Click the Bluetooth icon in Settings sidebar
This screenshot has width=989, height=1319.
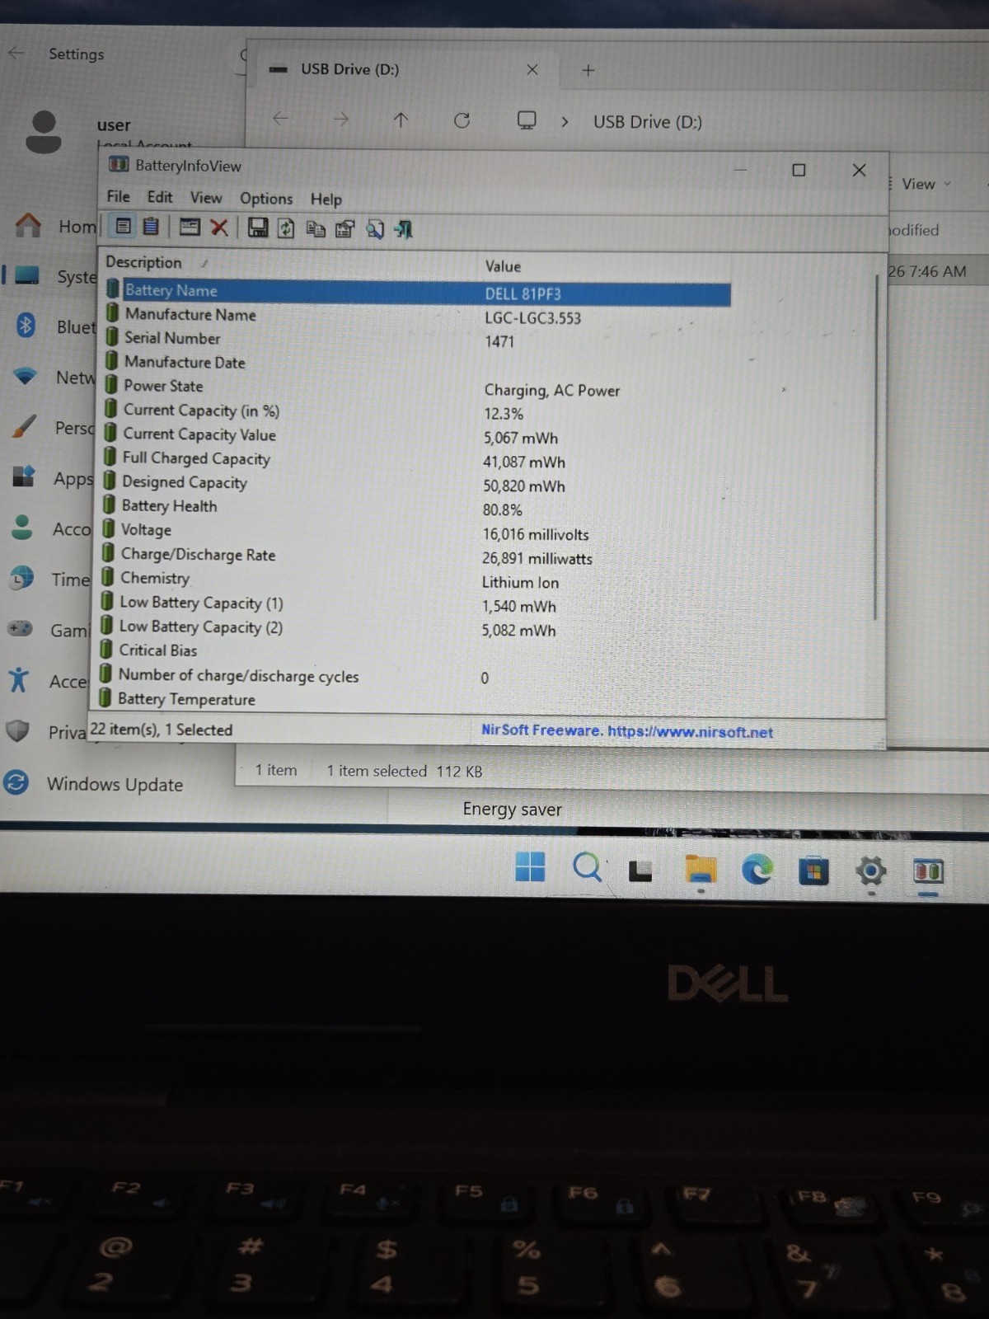pos(26,326)
